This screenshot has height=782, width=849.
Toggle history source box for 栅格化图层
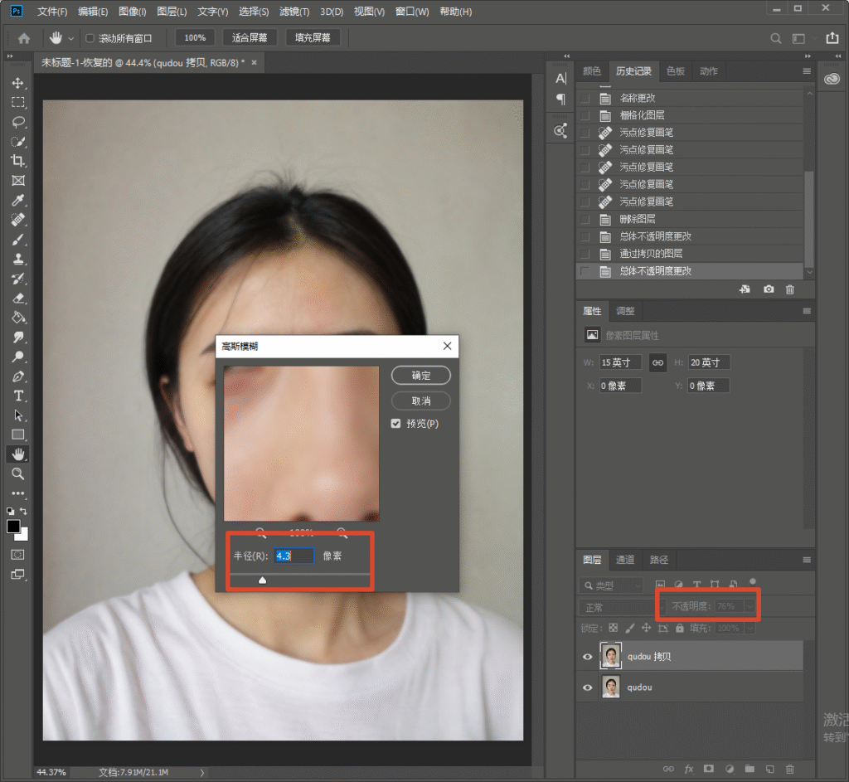pos(585,115)
